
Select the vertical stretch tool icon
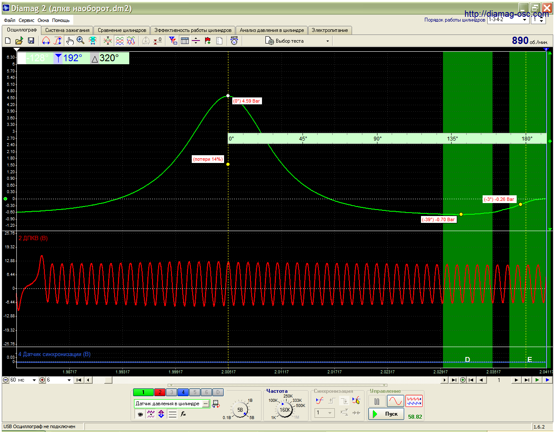[x=58, y=41]
